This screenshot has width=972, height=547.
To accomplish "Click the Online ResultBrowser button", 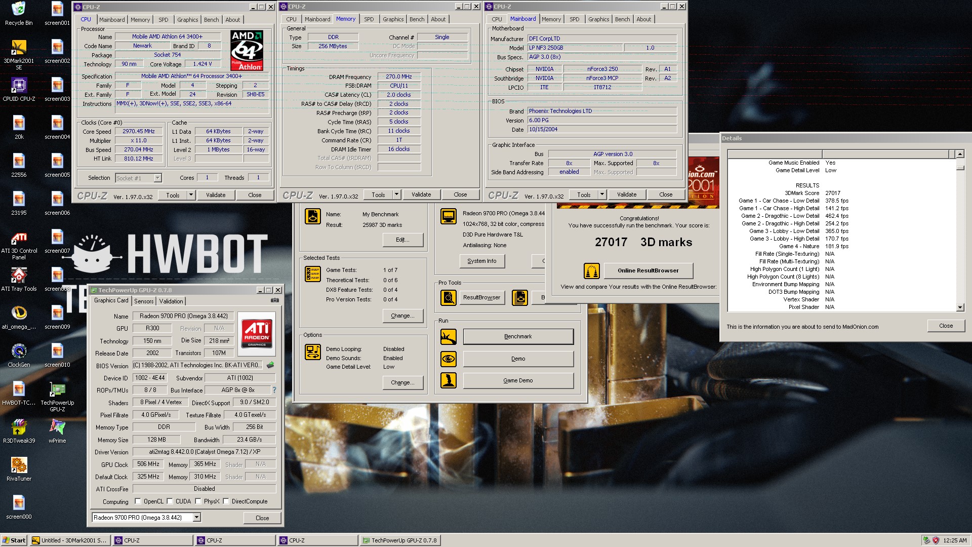I will [648, 270].
